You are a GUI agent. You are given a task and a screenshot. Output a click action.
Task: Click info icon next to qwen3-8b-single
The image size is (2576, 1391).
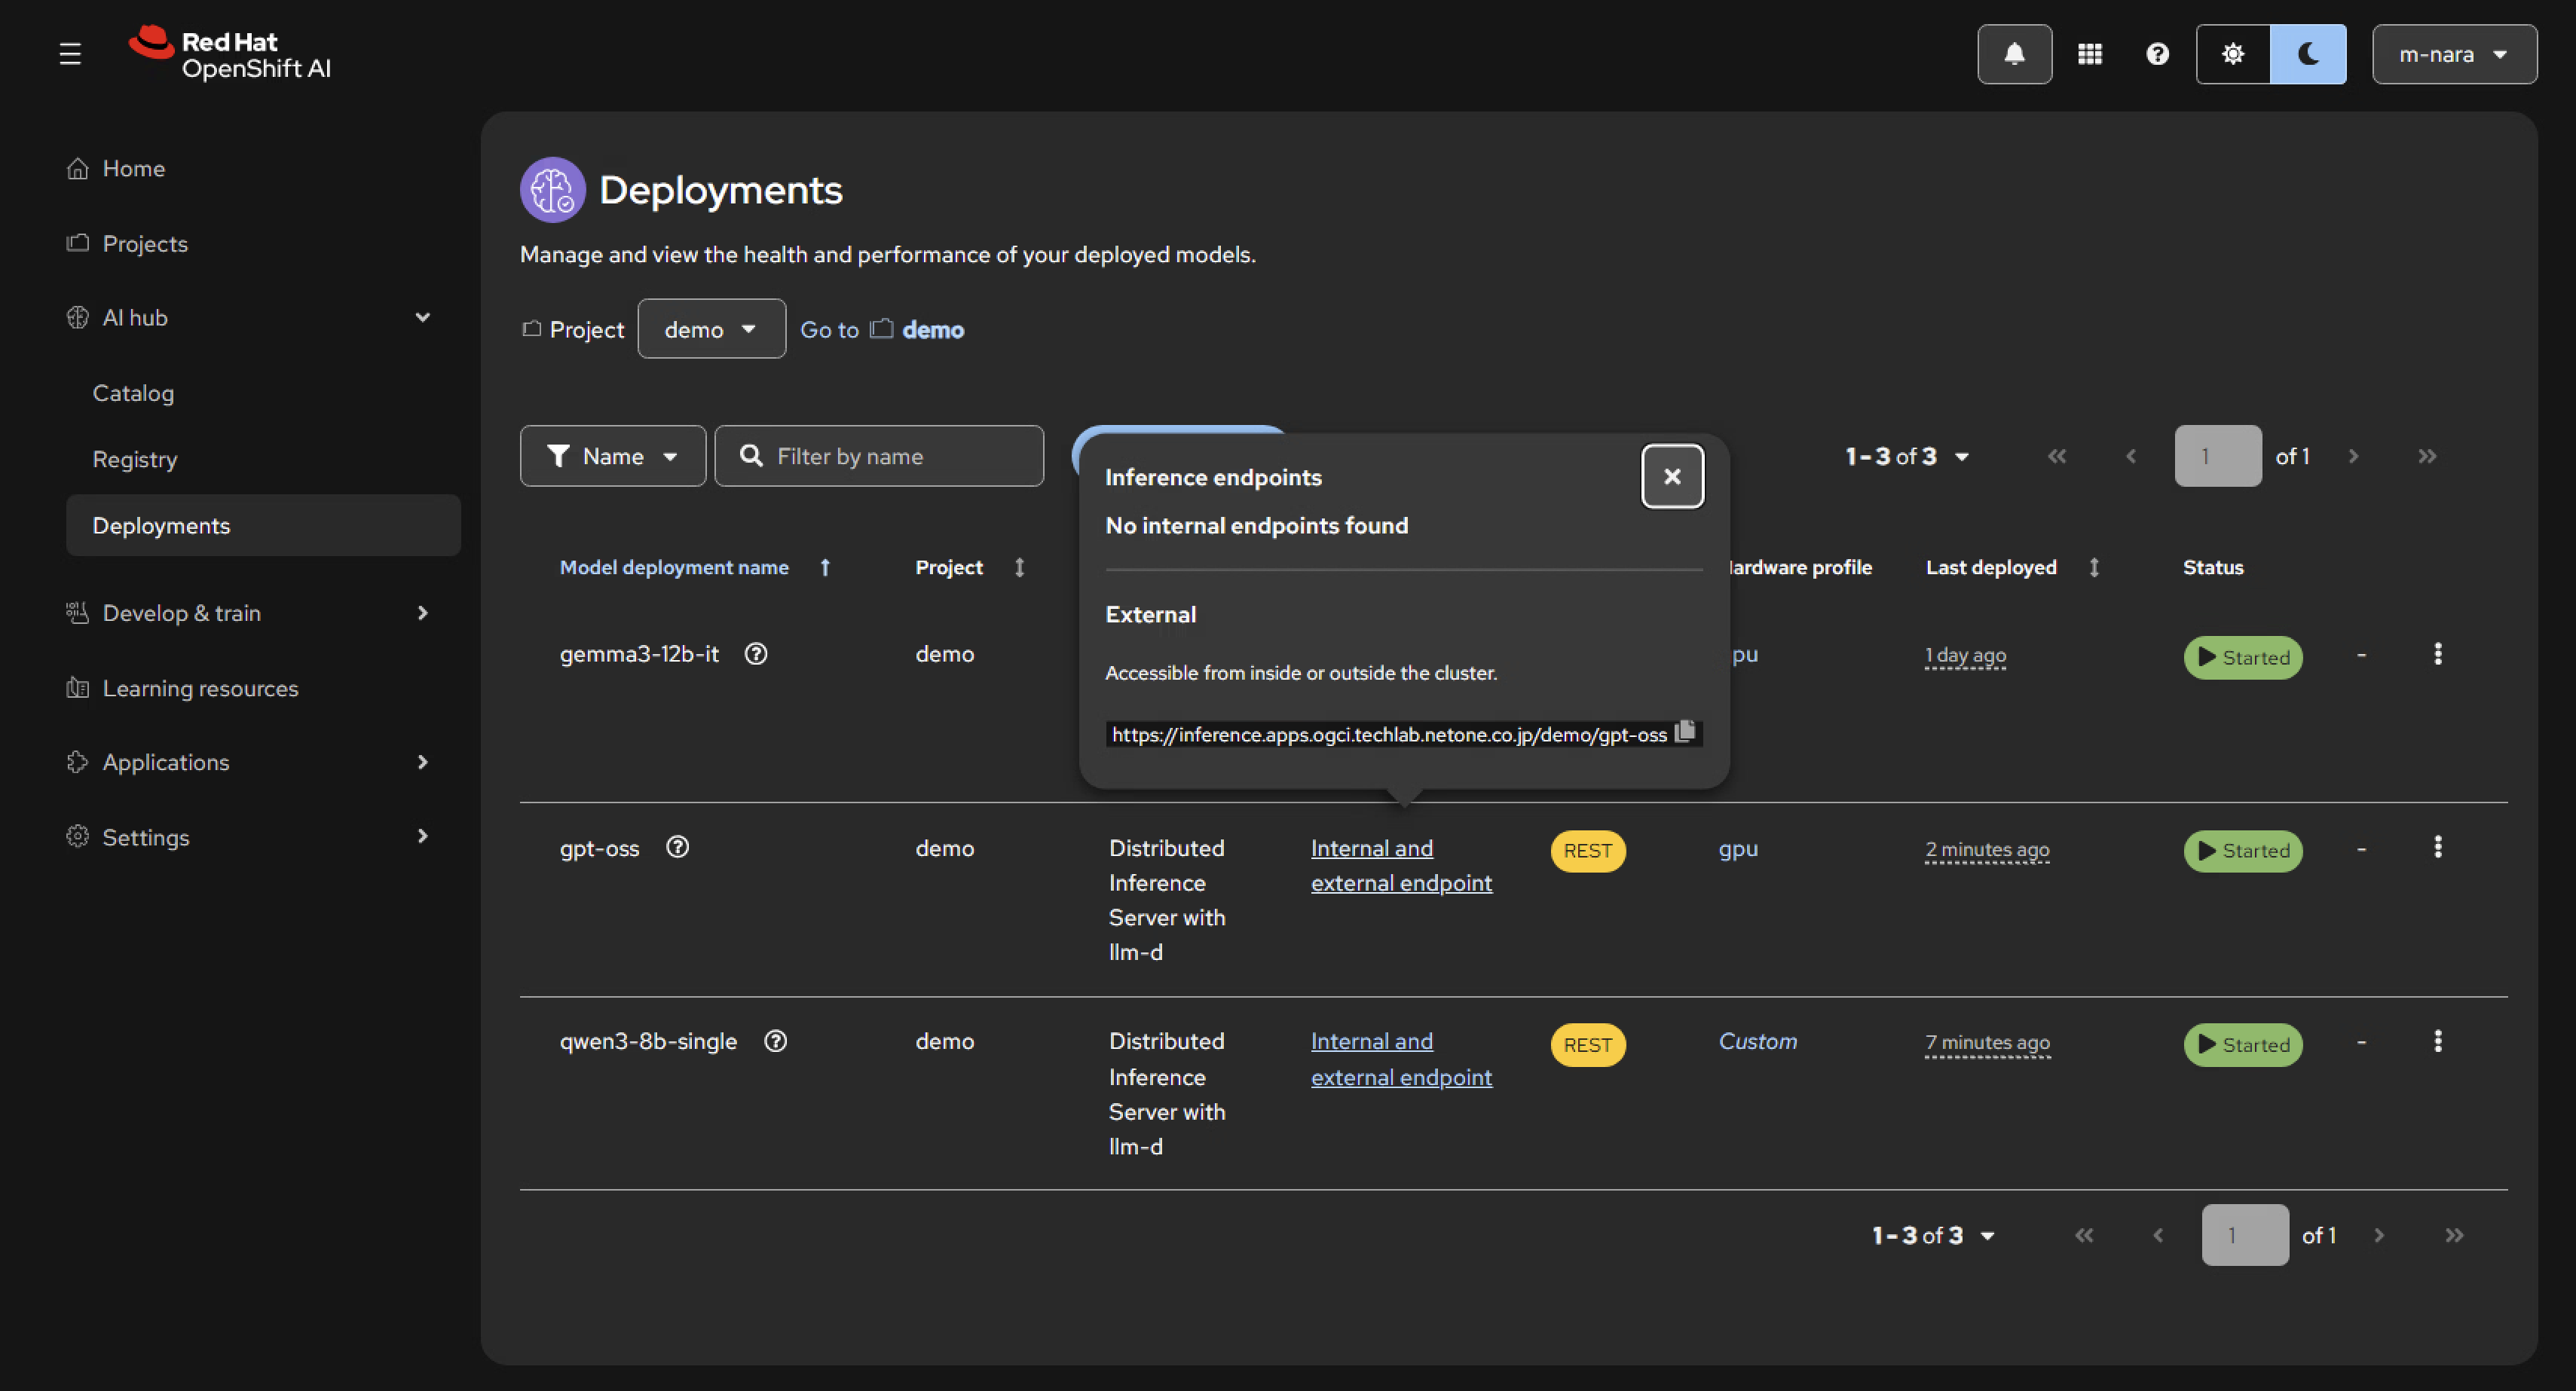[x=775, y=1041]
